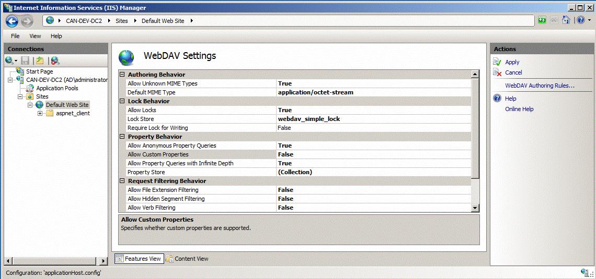596x279 pixels.
Task: Open the View menu
Action: 36,36
